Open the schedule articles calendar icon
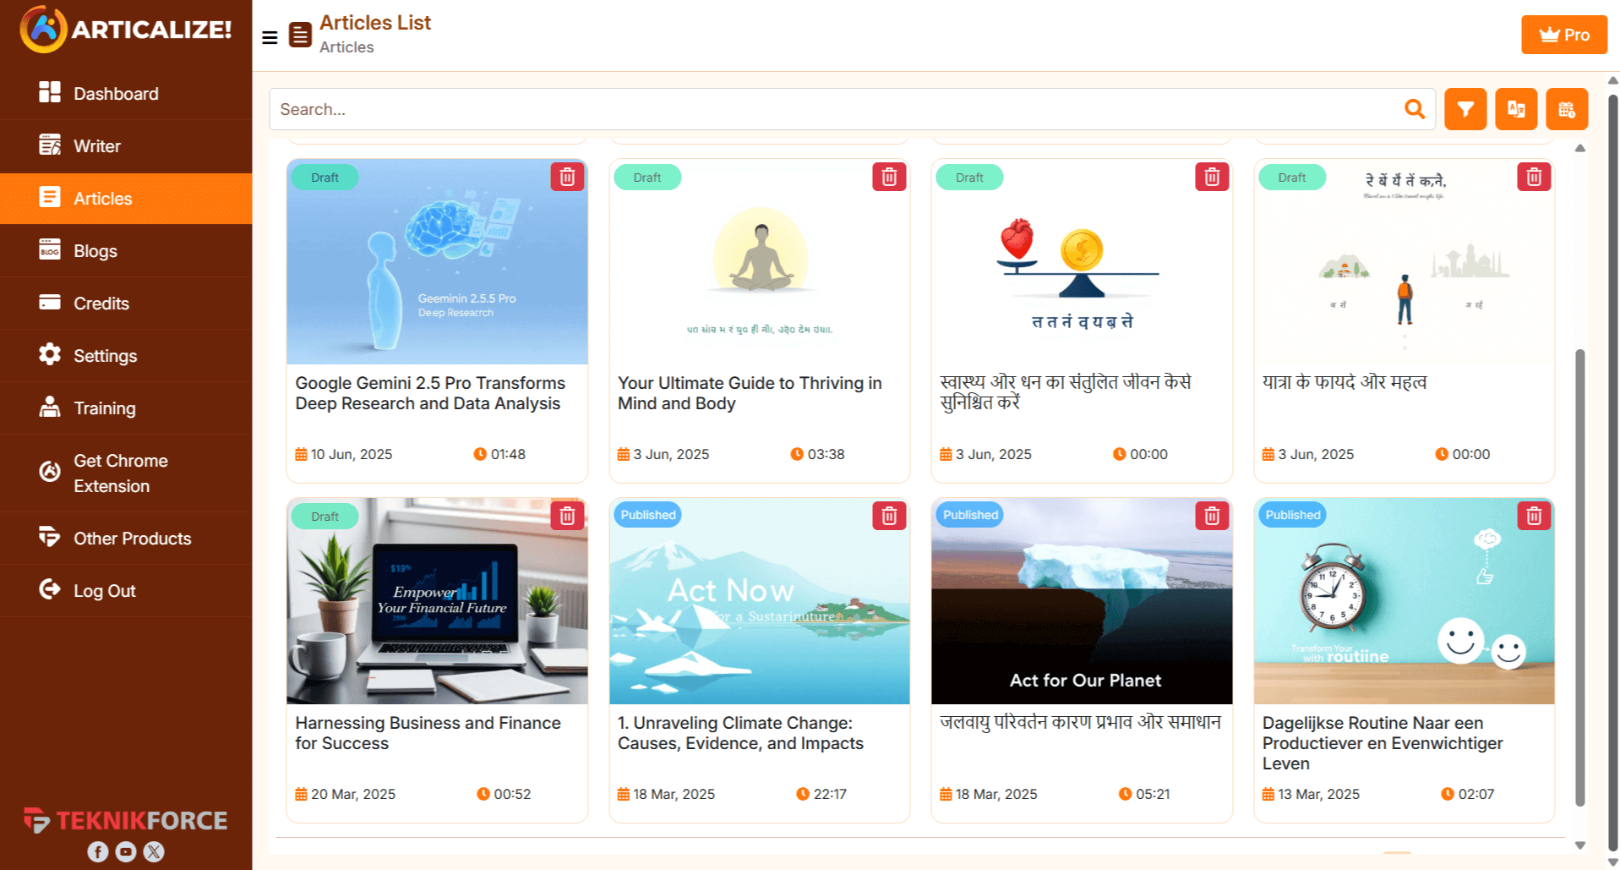The height and width of the screenshot is (870, 1620). (1568, 108)
